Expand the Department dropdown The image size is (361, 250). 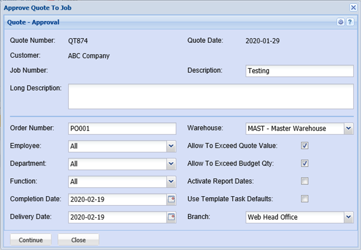[x=171, y=164]
